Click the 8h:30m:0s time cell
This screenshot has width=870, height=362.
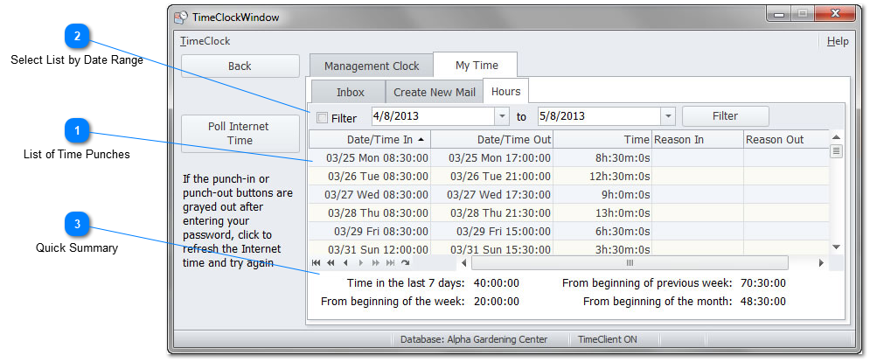click(x=602, y=157)
